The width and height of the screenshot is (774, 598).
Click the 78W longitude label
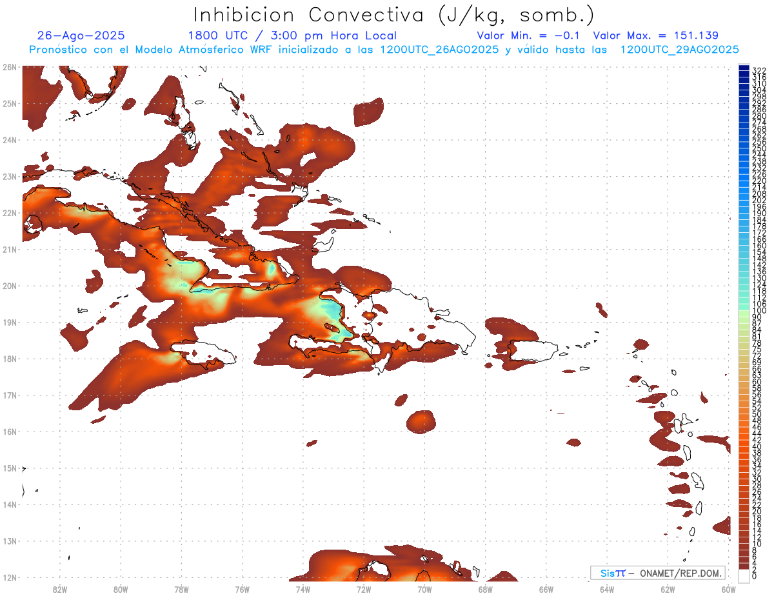181,590
